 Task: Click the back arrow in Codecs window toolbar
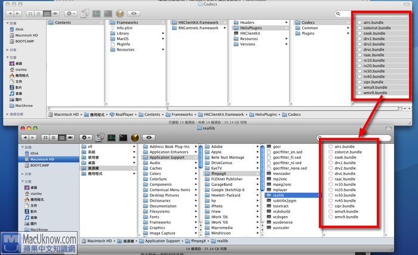coord(10,13)
